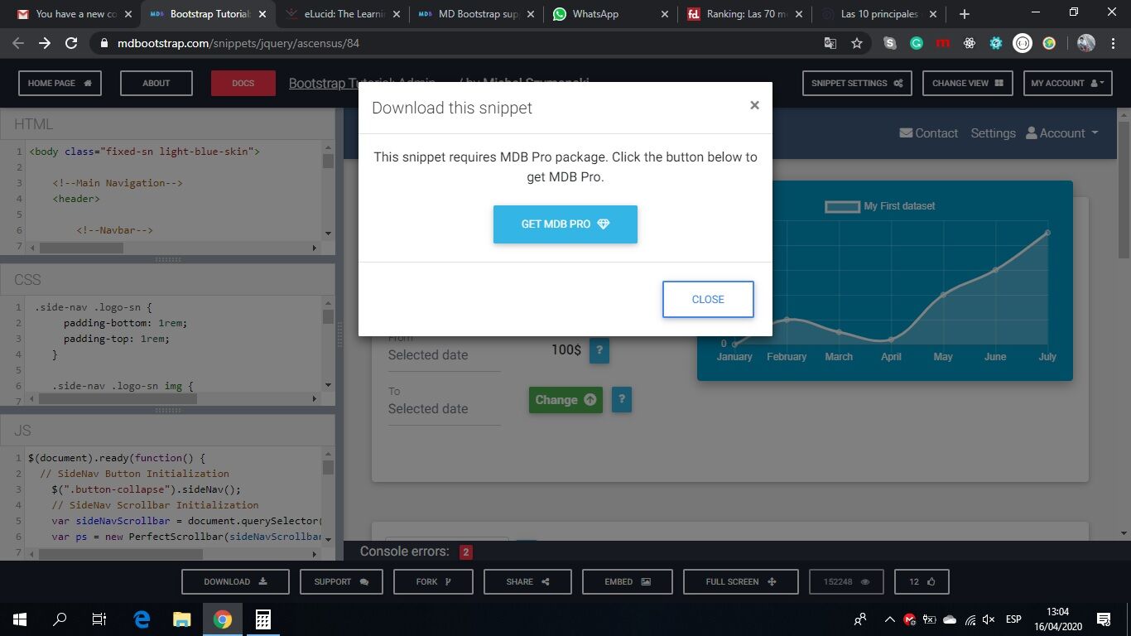Screen dimensions: 1131x636
Task: Click the DOWNLOAD button in the bottom bar
Action: coord(235,582)
